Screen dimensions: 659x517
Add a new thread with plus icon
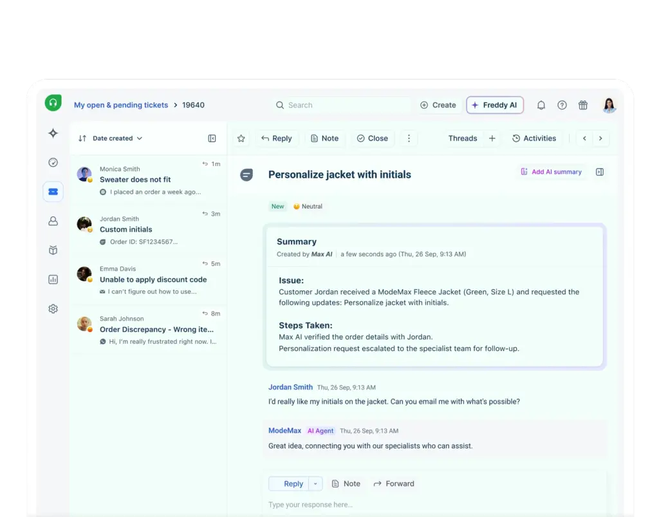(x=492, y=138)
